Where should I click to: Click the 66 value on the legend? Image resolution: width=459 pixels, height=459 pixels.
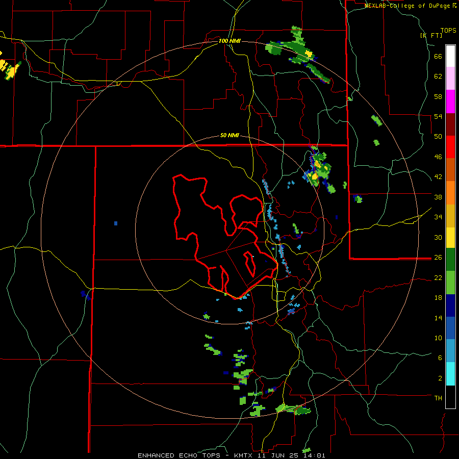click(x=438, y=57)
